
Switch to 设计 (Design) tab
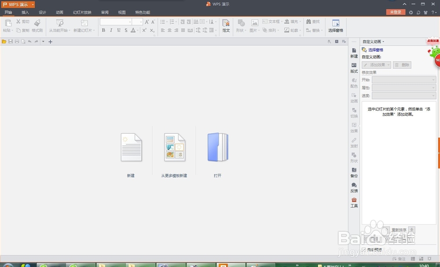[42, 12]
